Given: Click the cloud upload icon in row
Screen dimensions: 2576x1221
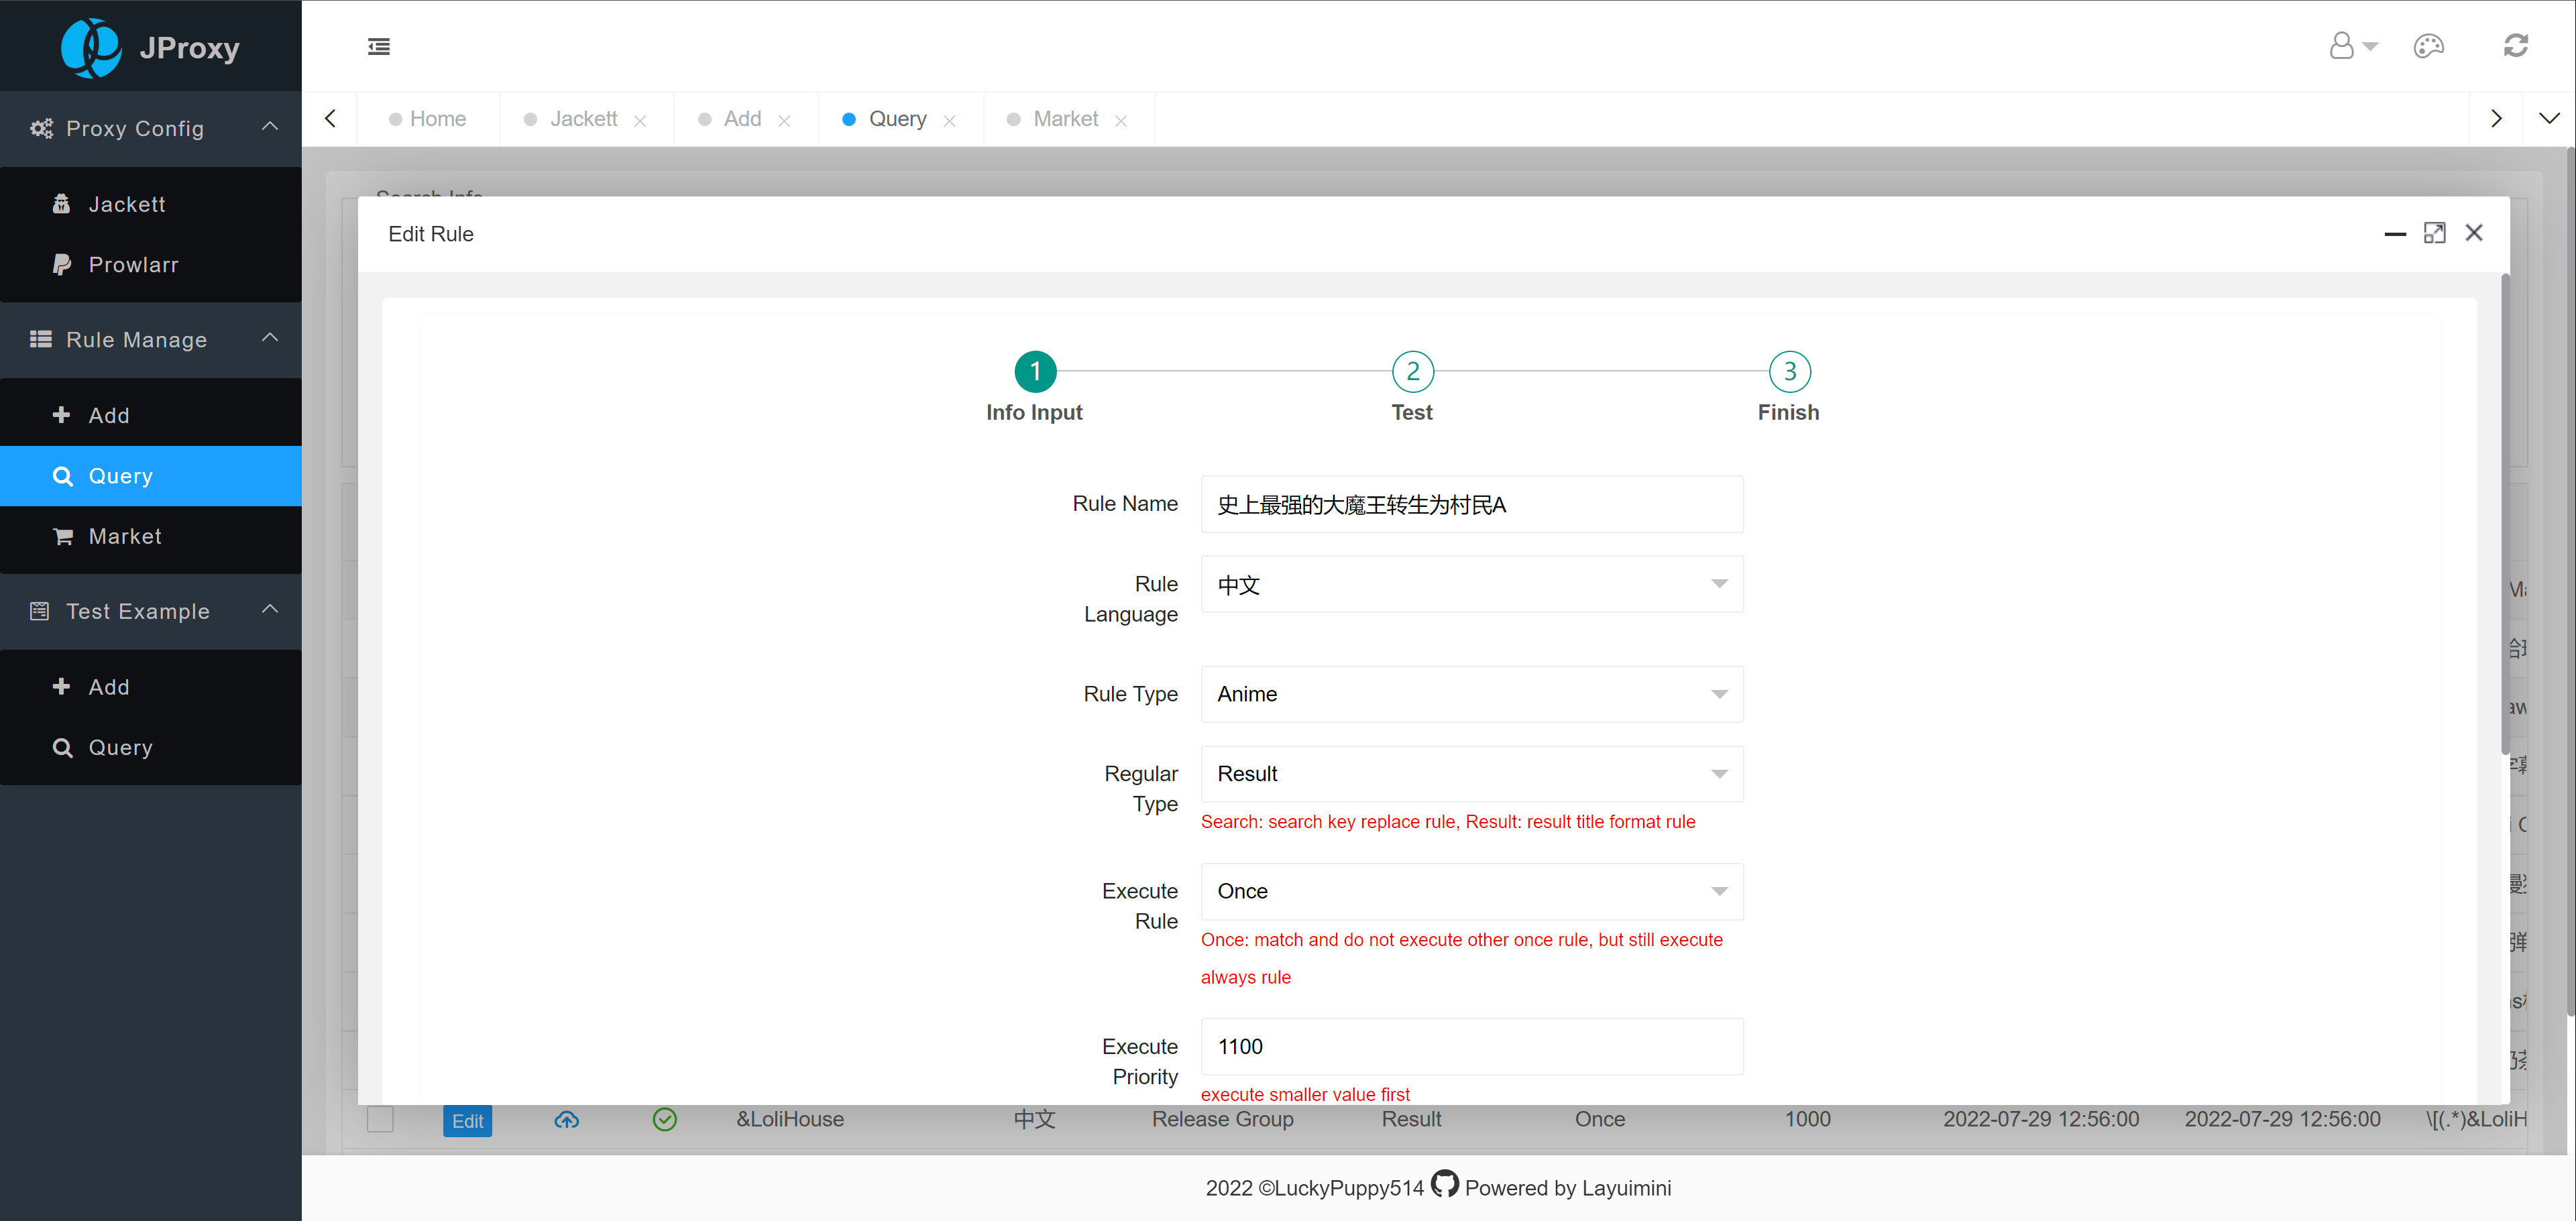Looking at the screenshot, I should [x=566, y=1119].
